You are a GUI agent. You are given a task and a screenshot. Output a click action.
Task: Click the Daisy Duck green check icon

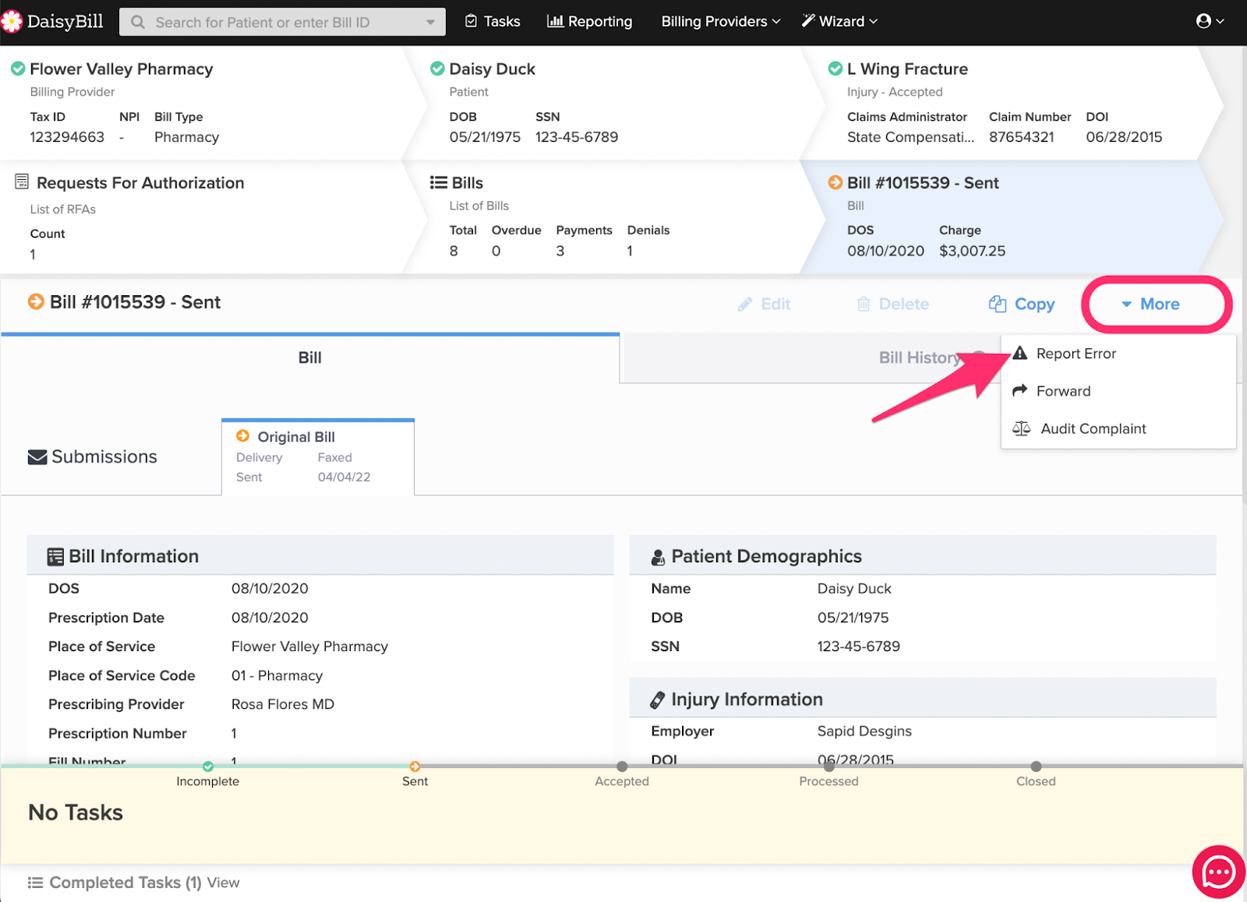[x=437, y=69]
